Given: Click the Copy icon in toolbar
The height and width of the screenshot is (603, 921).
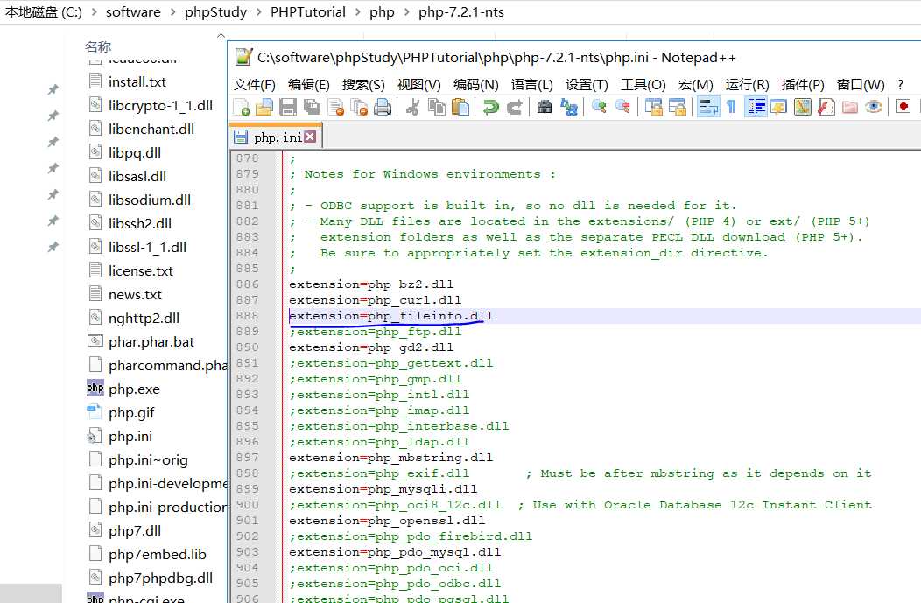Looking at the screenshot, I should coord(436,107).
